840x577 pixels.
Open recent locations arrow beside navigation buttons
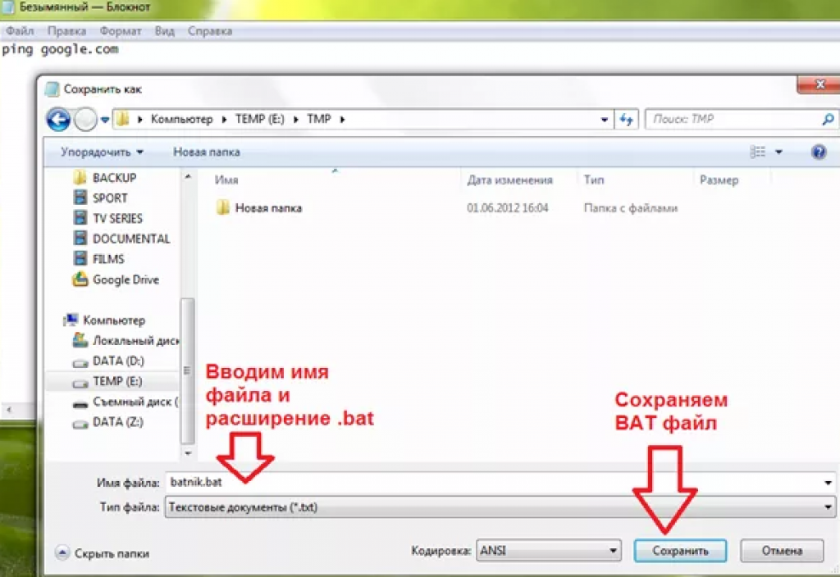105,120
